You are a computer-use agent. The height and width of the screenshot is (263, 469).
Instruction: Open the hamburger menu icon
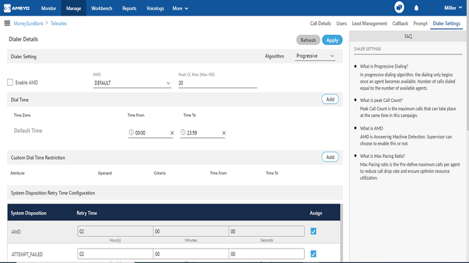click(x=7, y=23)
